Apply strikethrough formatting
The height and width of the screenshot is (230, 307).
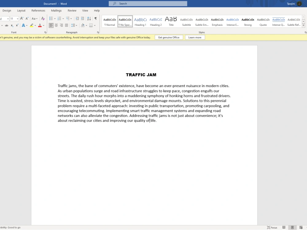click(x=6, y=25)
